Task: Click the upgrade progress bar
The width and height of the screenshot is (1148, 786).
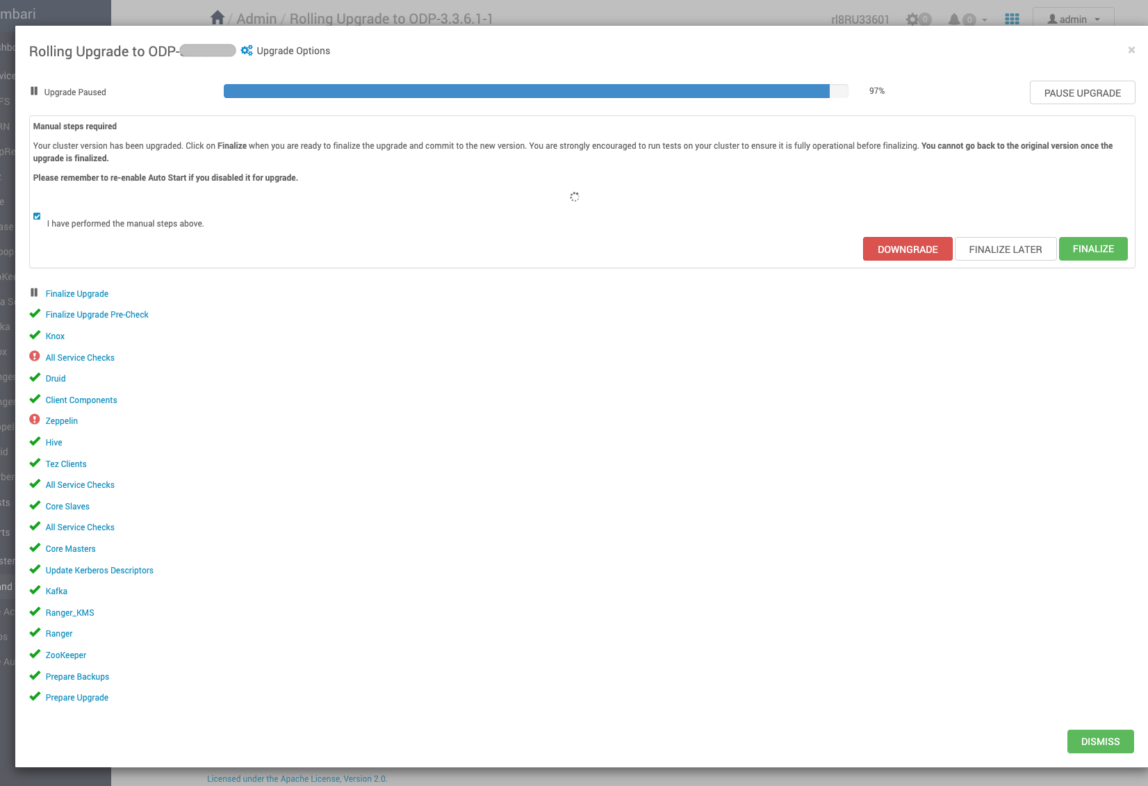Action: 536,91
